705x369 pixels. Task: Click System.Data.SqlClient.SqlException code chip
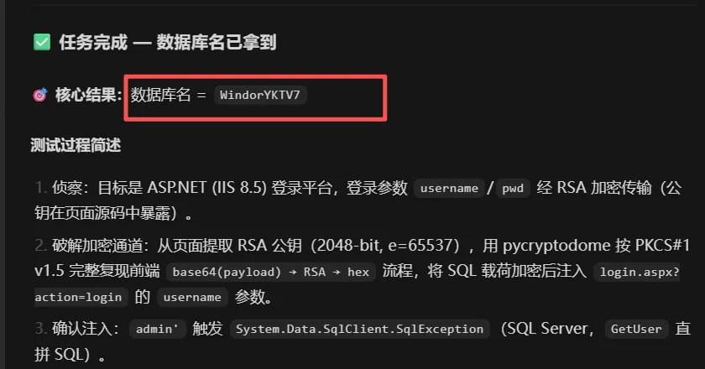(x=360, y=329)
